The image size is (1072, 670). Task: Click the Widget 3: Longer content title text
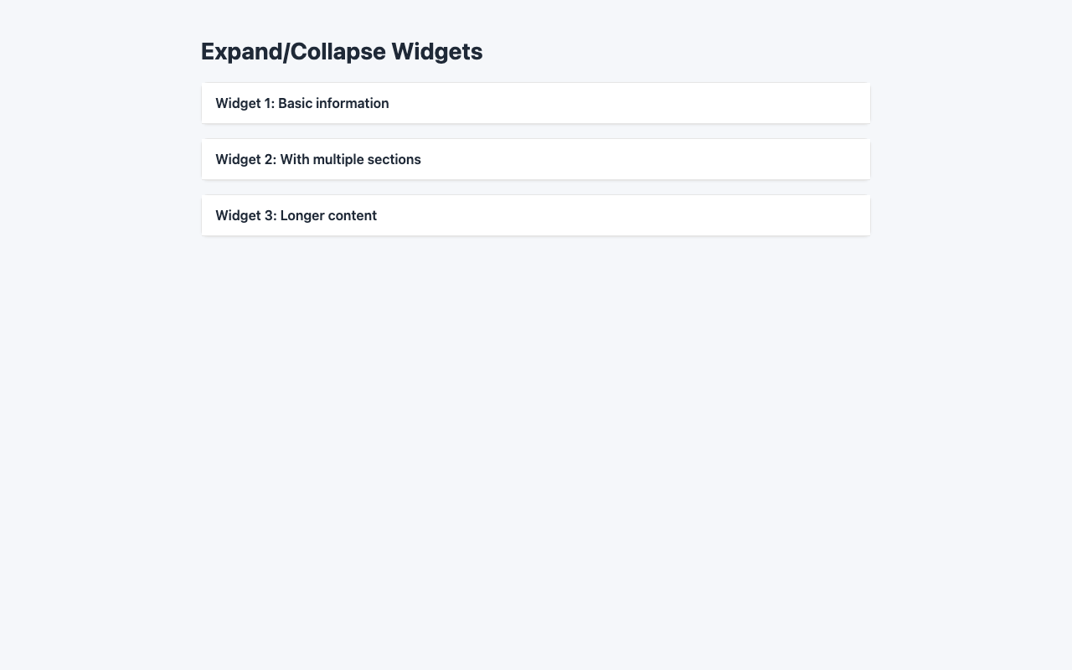[x=296, y=215]
